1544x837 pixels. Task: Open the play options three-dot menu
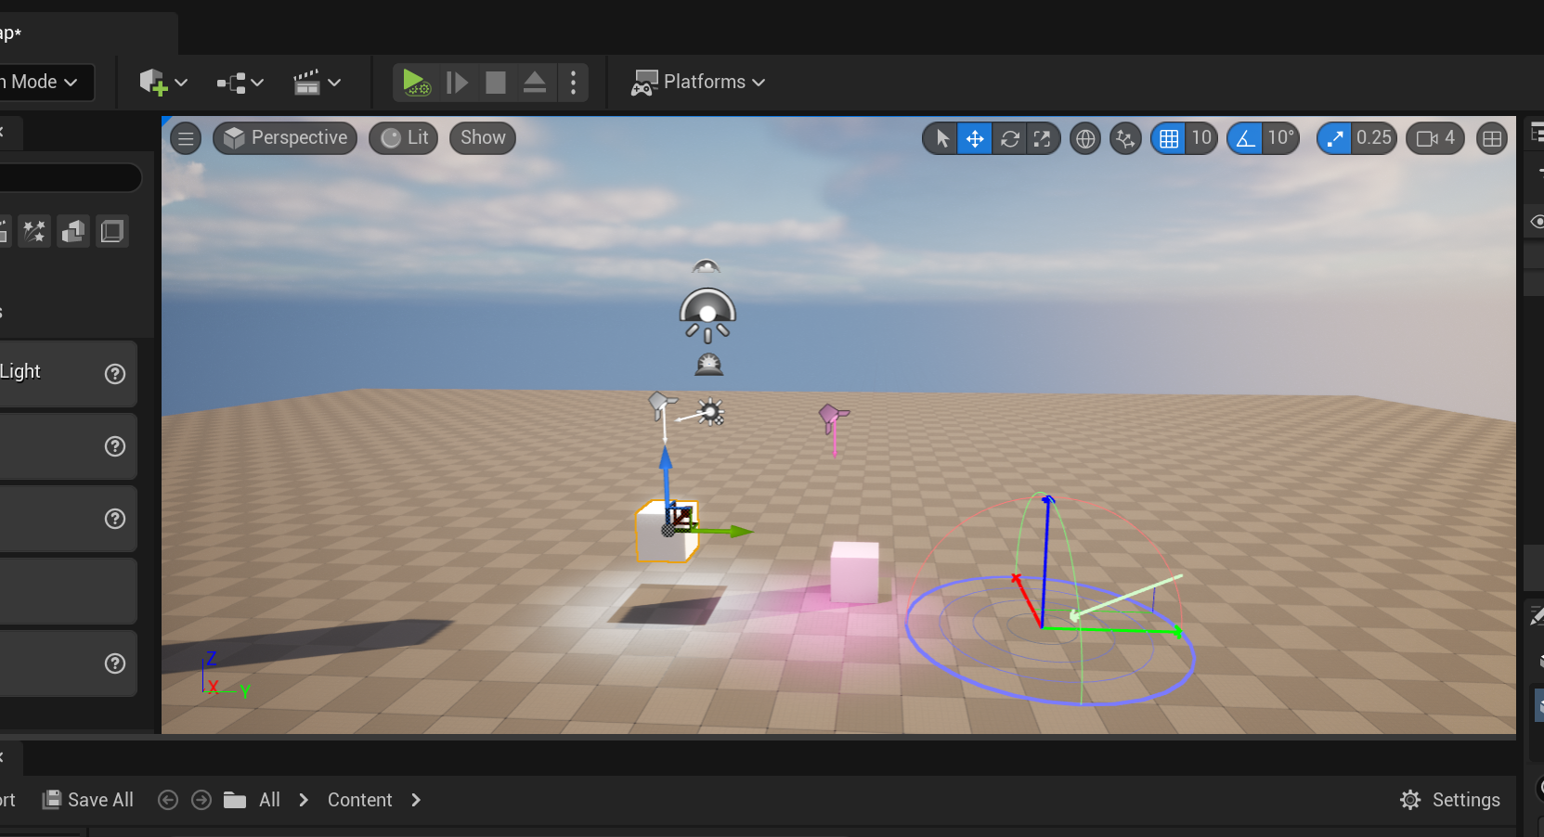(573, 83)
